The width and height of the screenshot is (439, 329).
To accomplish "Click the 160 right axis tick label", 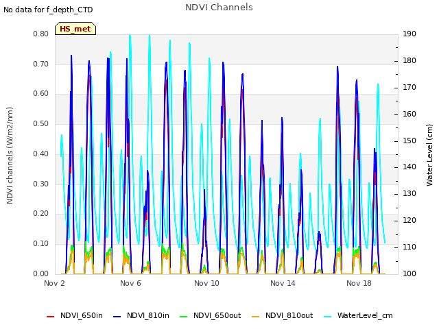I will coord(410,114).
